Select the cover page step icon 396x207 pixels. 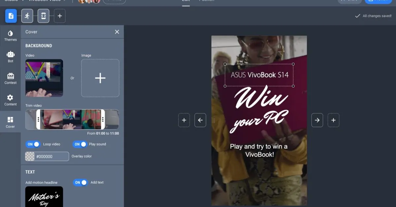click(11, 16)
